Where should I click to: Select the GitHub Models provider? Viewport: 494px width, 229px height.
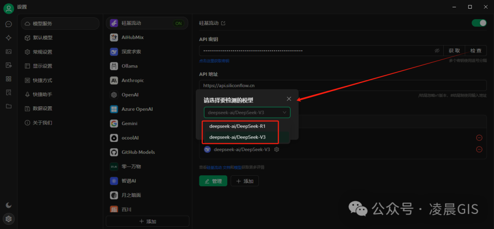coord(147,152)
